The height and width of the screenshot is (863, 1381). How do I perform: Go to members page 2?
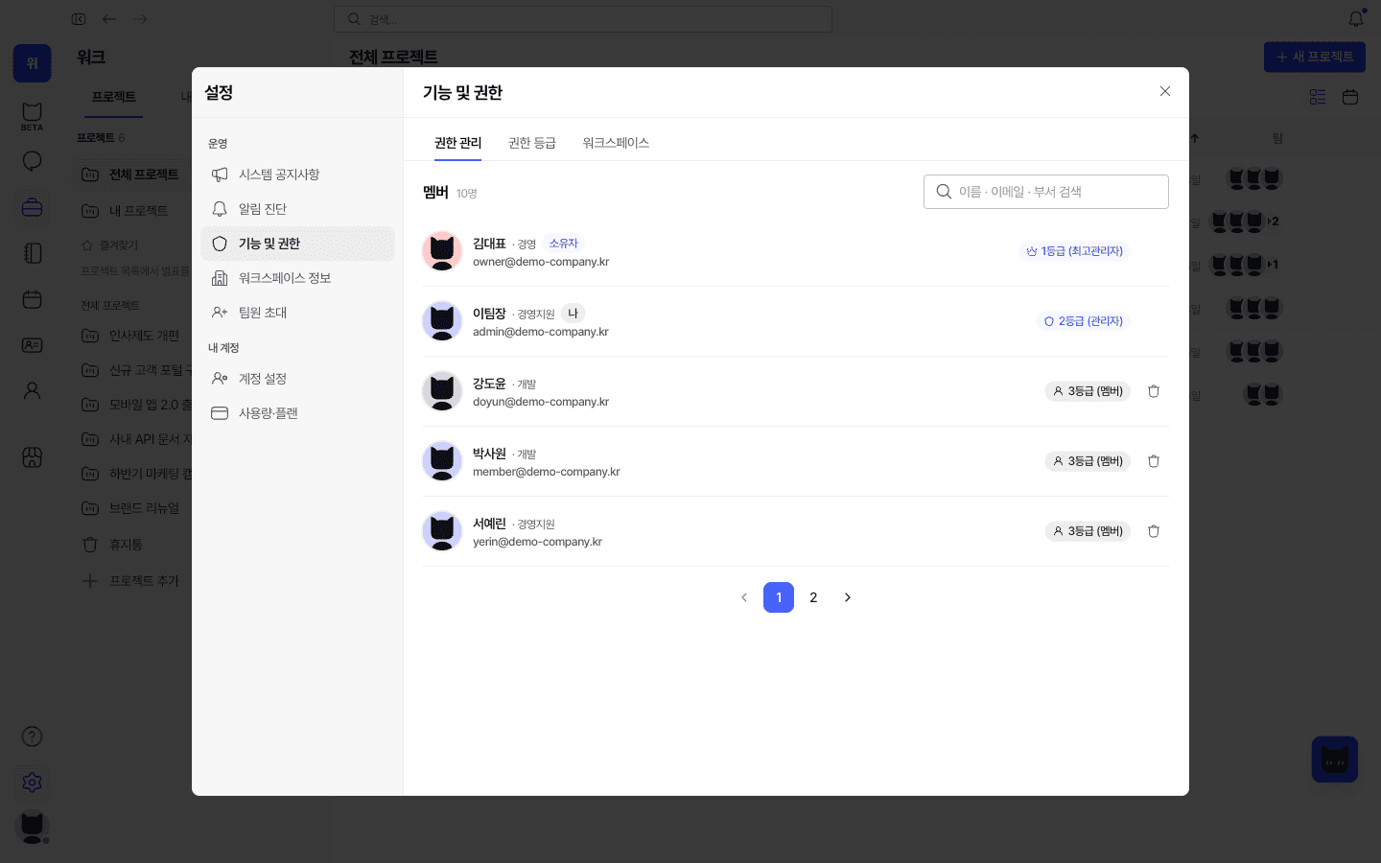pyautogui.click(x=813, y=597)
